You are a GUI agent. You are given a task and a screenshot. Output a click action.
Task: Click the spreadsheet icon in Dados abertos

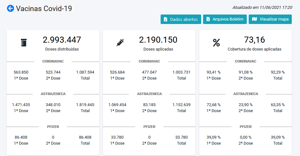point(165,19)
